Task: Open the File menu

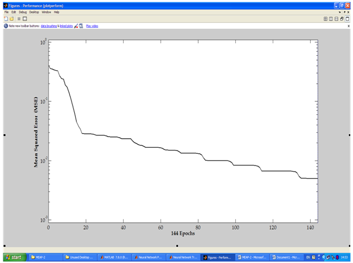Action: coord(7,12)
